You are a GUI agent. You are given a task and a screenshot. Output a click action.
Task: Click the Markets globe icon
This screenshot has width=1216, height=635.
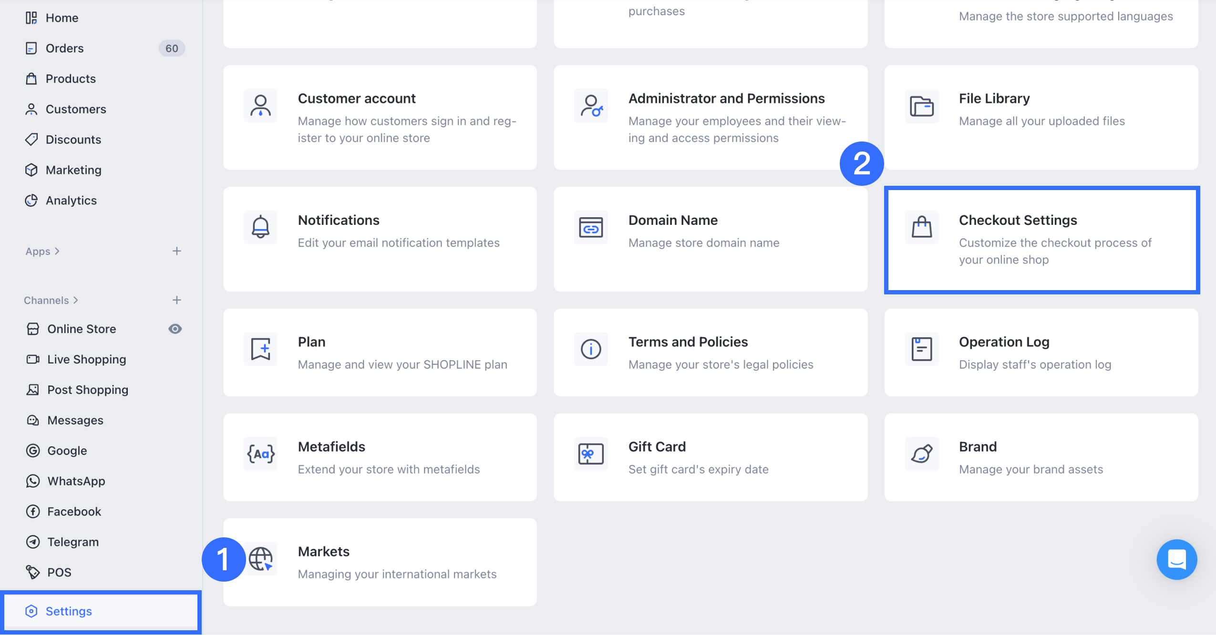pyautogui.click(x=261, y=558)
